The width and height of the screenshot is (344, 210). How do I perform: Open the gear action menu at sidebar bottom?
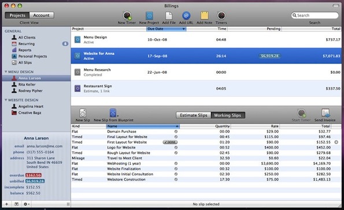pos(26,204)
